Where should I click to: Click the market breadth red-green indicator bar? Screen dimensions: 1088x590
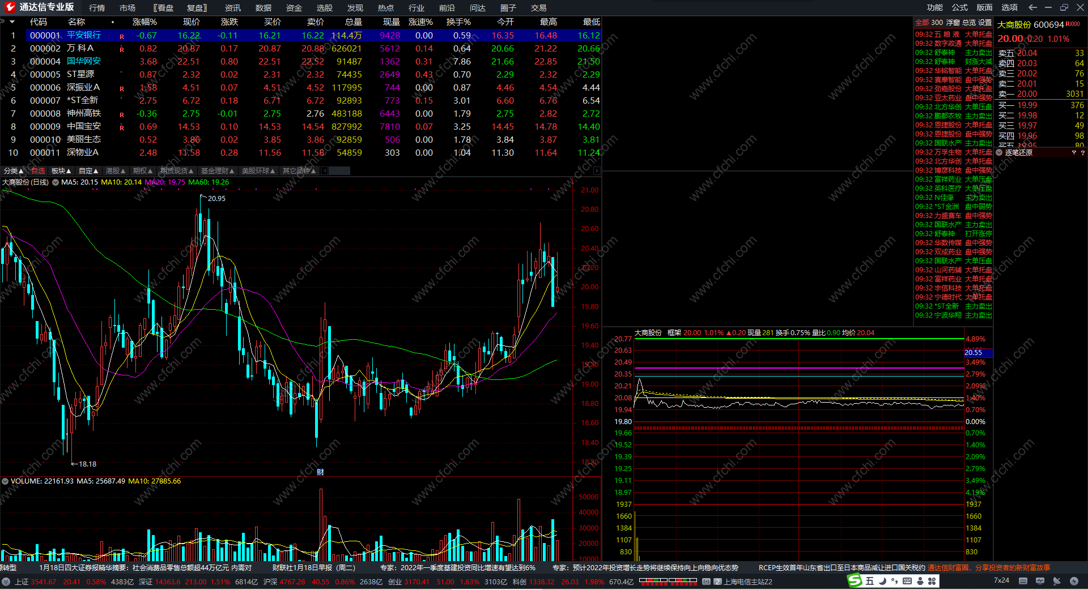(x=668, y=581)
